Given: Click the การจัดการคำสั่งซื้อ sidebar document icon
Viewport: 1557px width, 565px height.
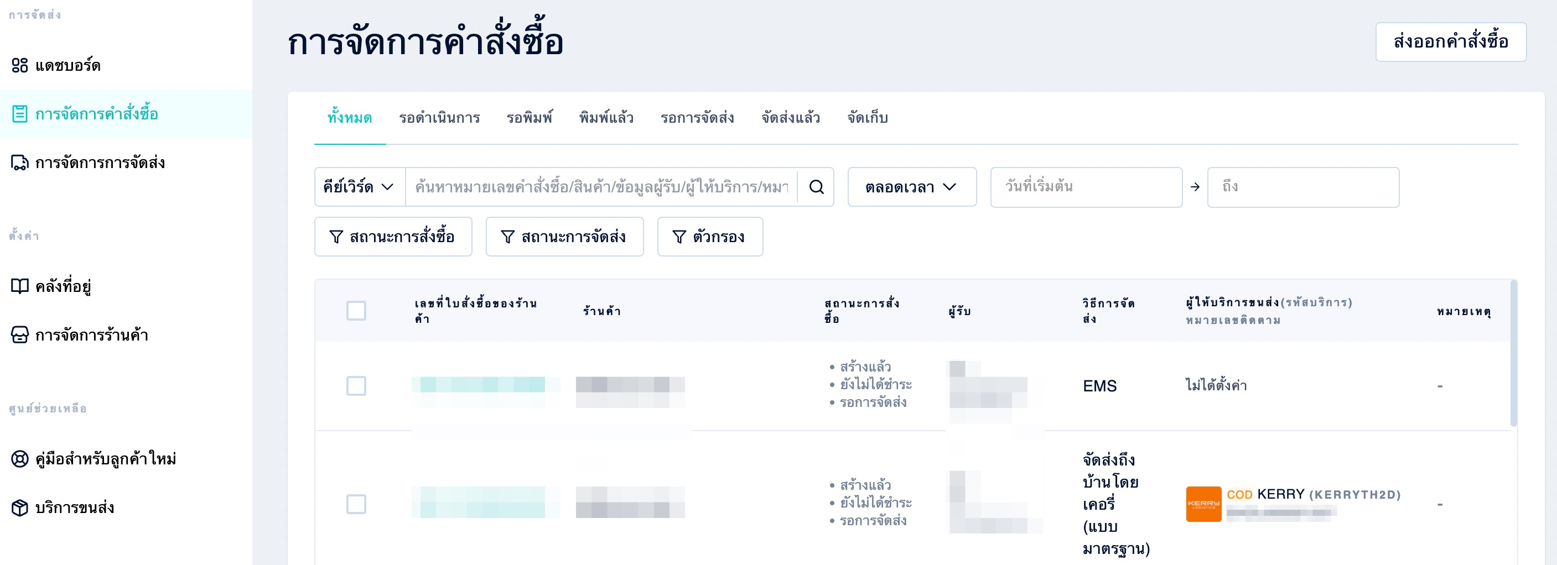Looking at the screenshot, I should 20,114.
